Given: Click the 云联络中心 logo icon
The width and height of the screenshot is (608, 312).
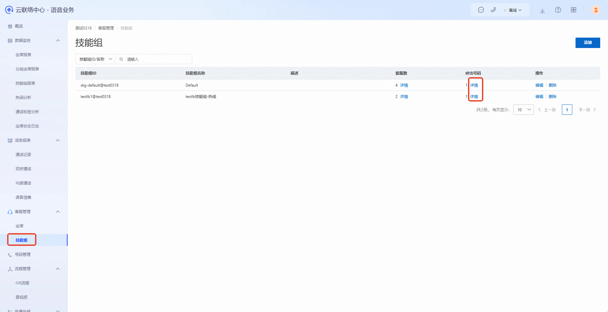Looking at the screenshot, I should tap(9, 10).
